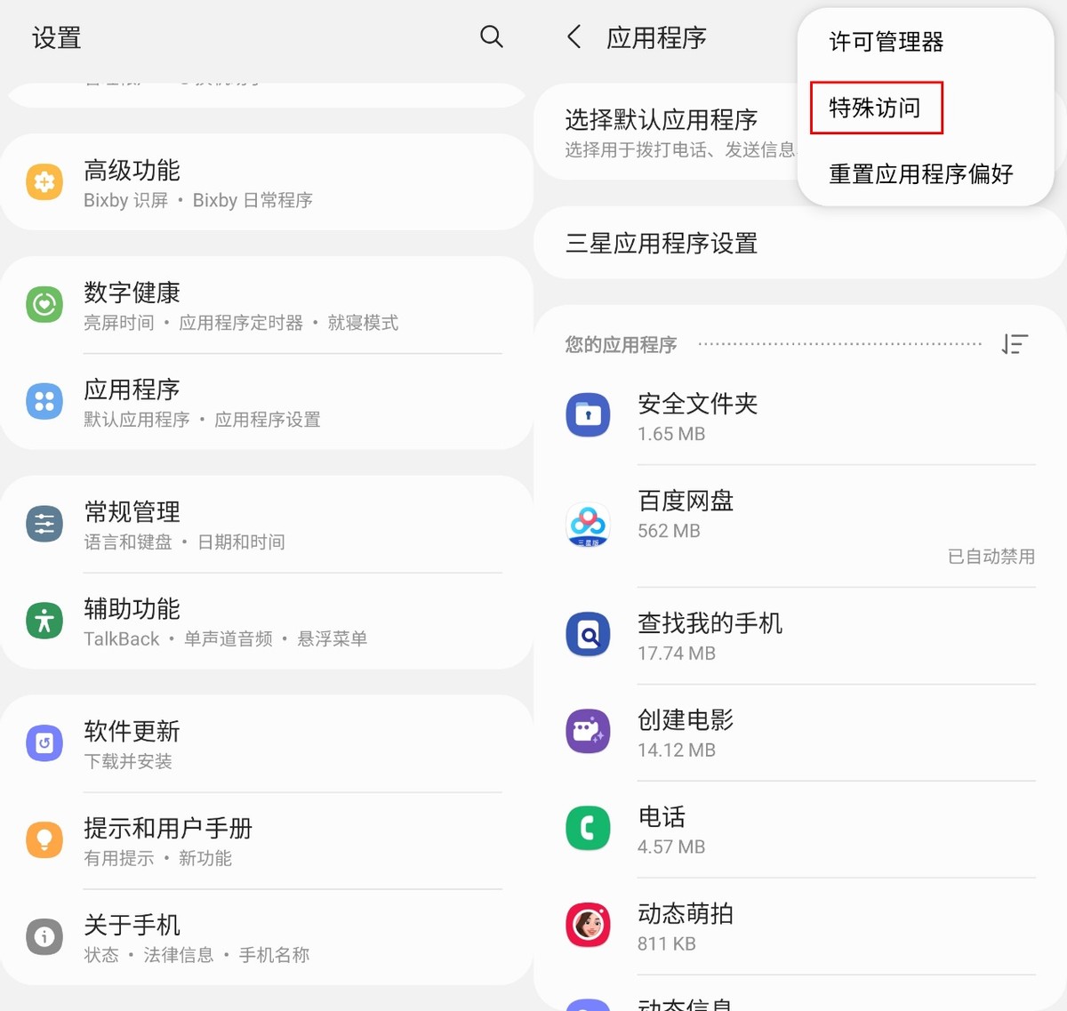Screen dimensions: 1067x1011
Task: Open the app sort order control
Action: click(1015, 344)
